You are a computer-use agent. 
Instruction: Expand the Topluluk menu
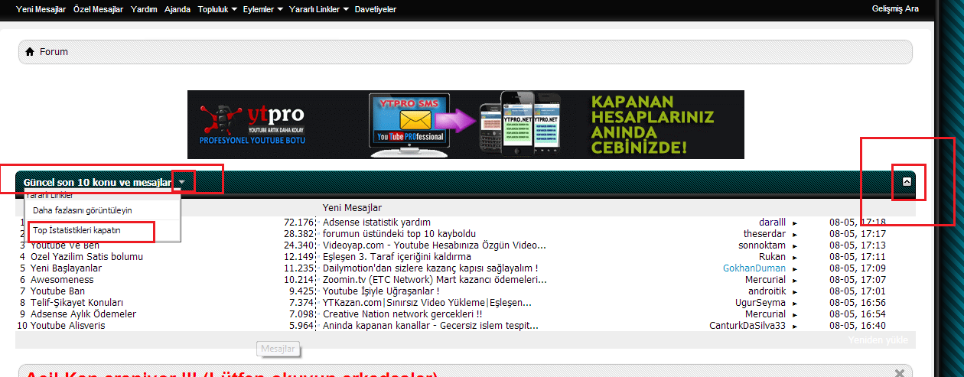point(217,9)
